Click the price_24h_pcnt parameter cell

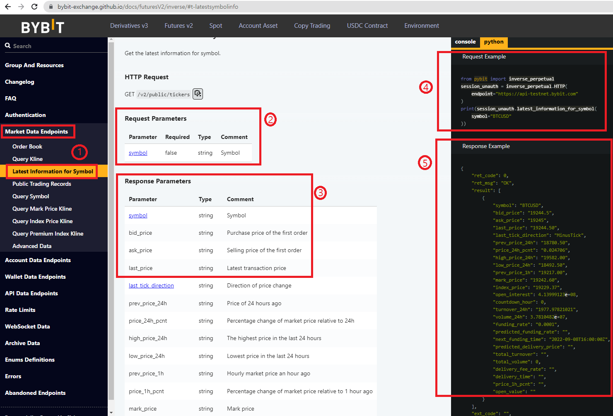(x=148, y=321)
